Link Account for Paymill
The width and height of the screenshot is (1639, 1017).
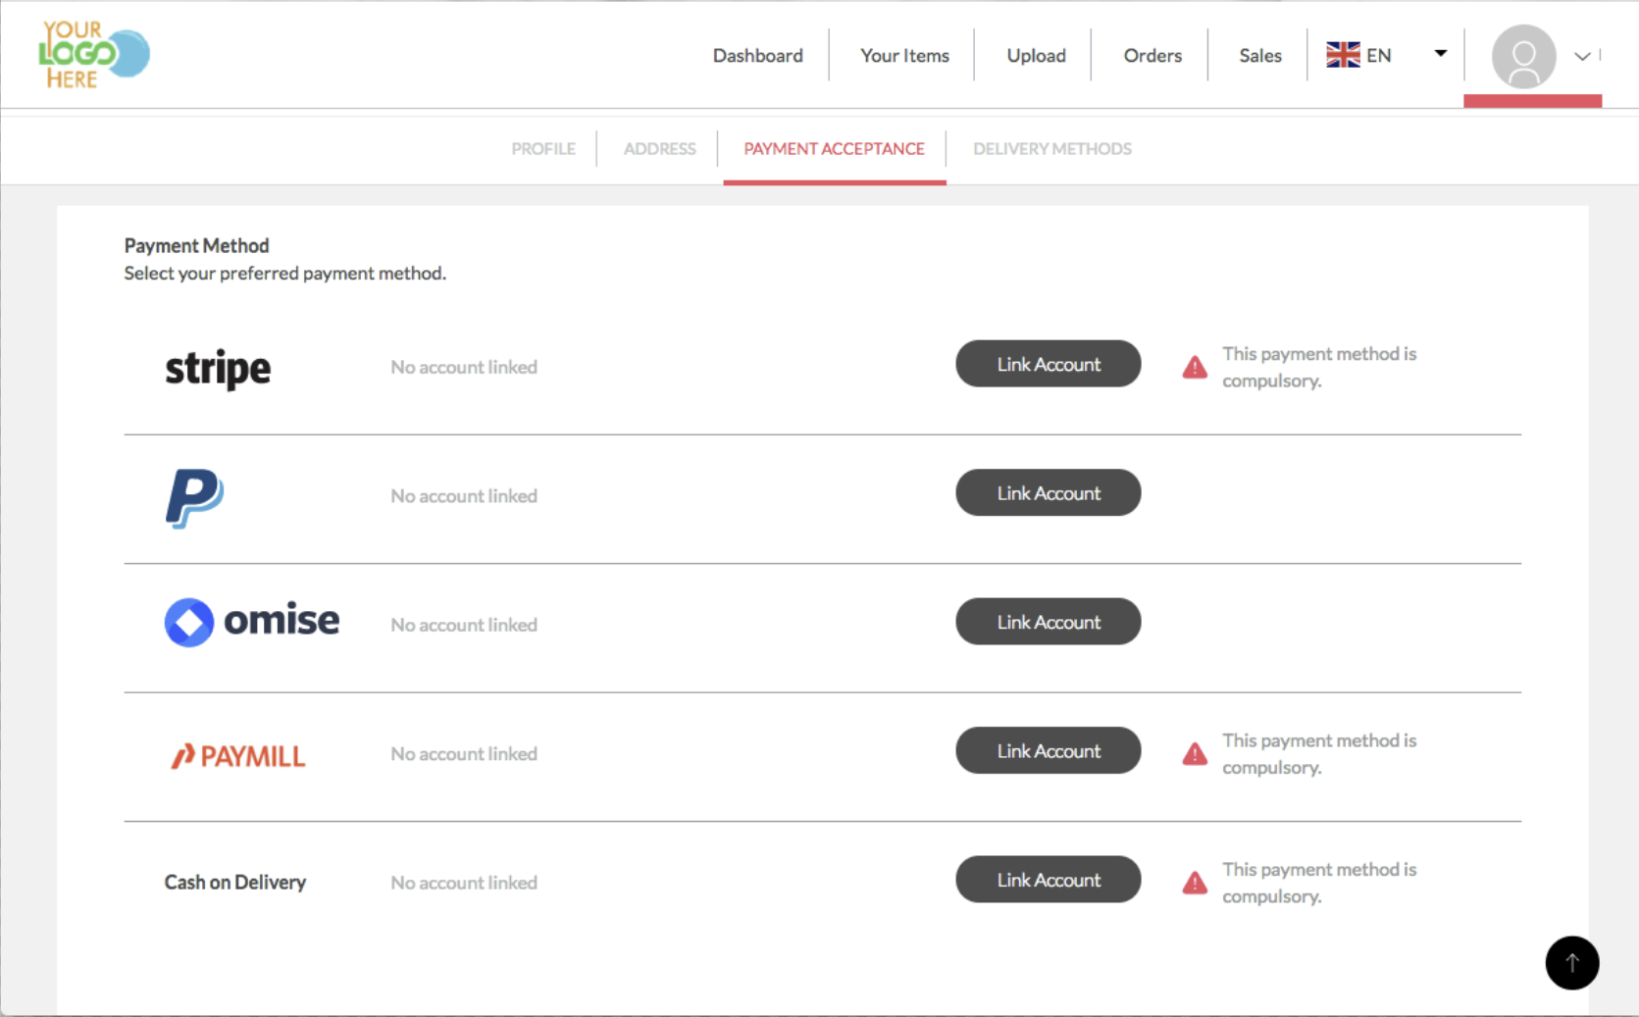point(1049,751)
